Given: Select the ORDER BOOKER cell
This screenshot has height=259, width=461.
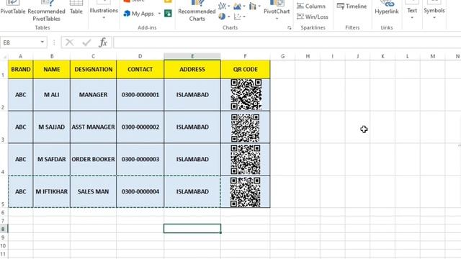Looking at the screenshot, I should point(93,159).
